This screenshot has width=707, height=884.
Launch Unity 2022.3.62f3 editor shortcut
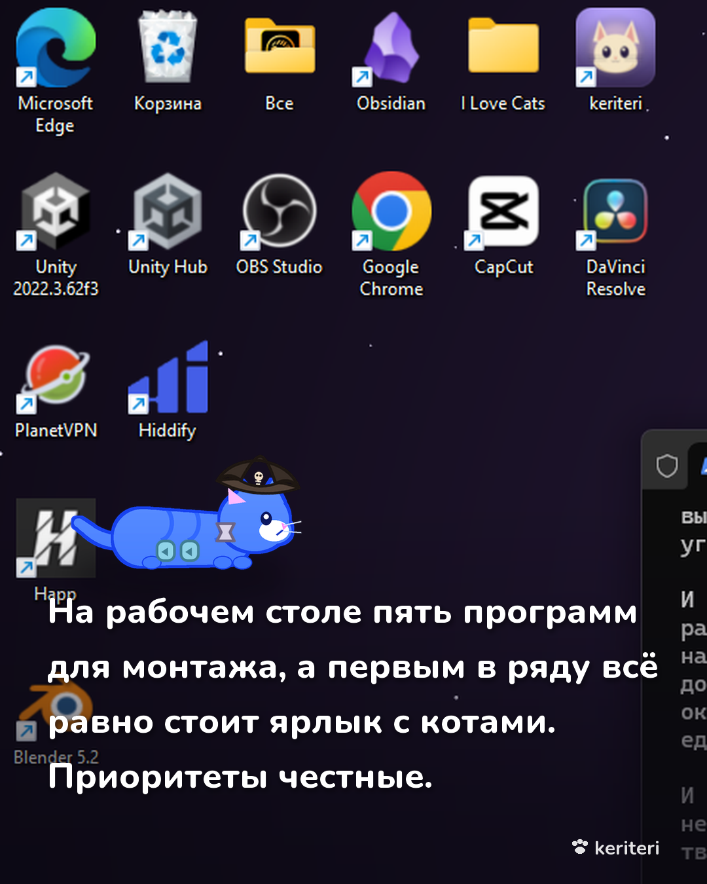point(56,211)
